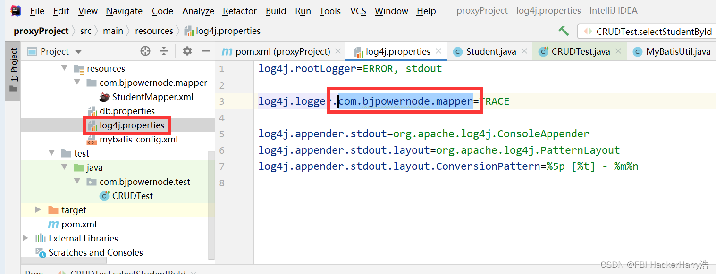Open the Window menu

(392, 11)
